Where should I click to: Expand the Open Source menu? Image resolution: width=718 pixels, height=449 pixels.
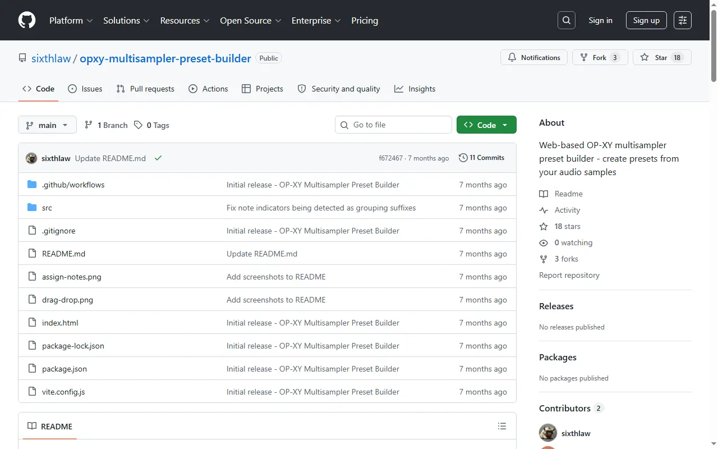[251, 20]
